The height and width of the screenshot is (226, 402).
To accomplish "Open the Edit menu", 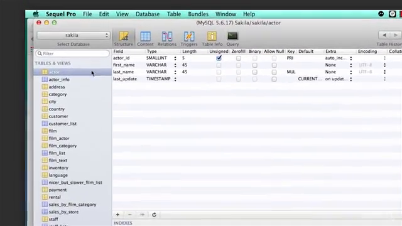I will point(104,14).
